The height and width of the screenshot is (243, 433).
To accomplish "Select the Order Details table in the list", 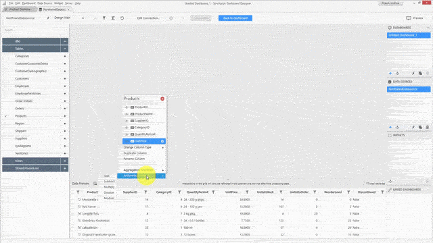I will tap(35, 101).
